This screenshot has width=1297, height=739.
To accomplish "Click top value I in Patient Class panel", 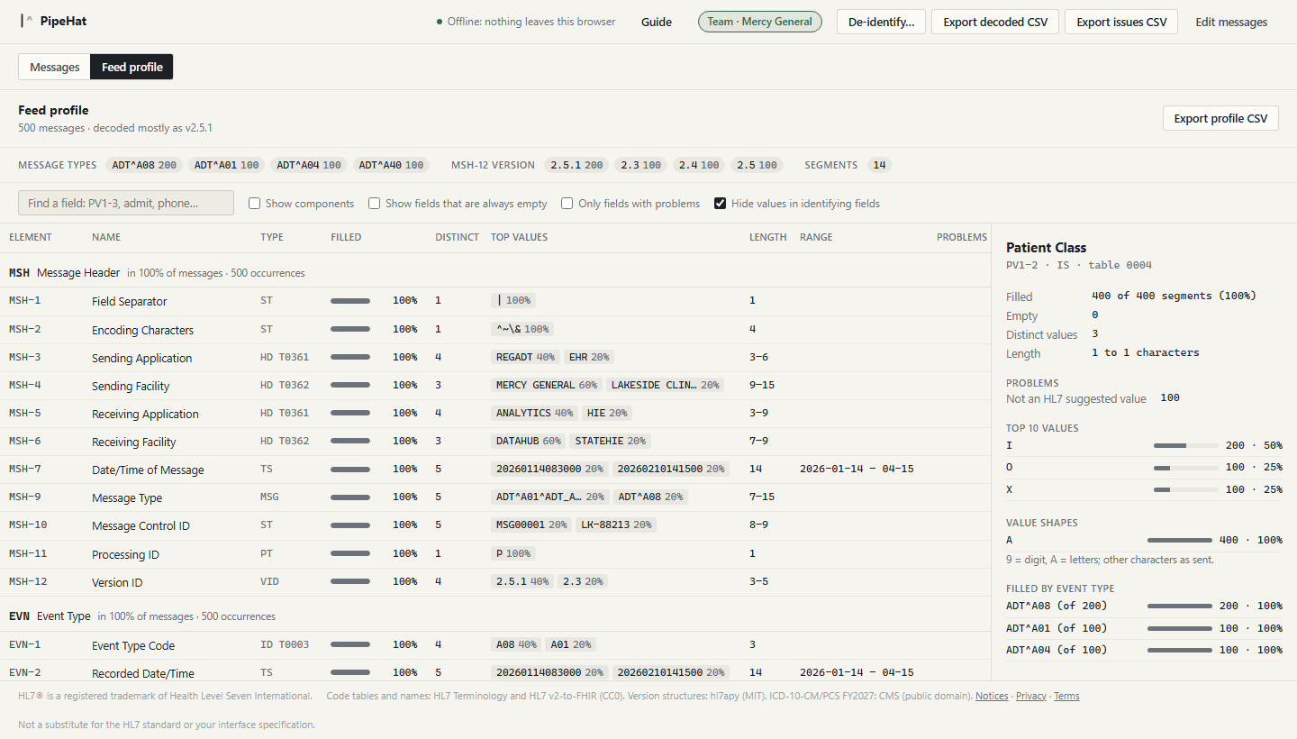I will click(1144, 445).
